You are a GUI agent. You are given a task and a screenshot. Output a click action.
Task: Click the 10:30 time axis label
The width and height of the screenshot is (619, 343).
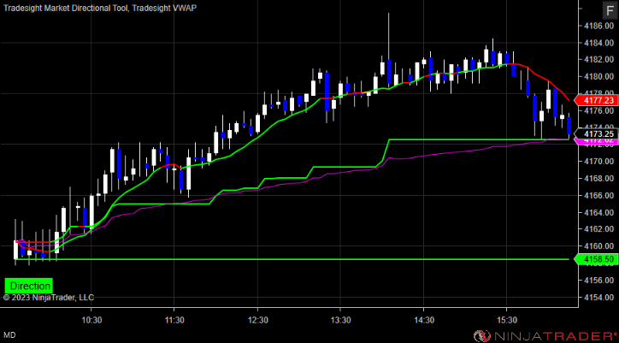tap(91, 319)
